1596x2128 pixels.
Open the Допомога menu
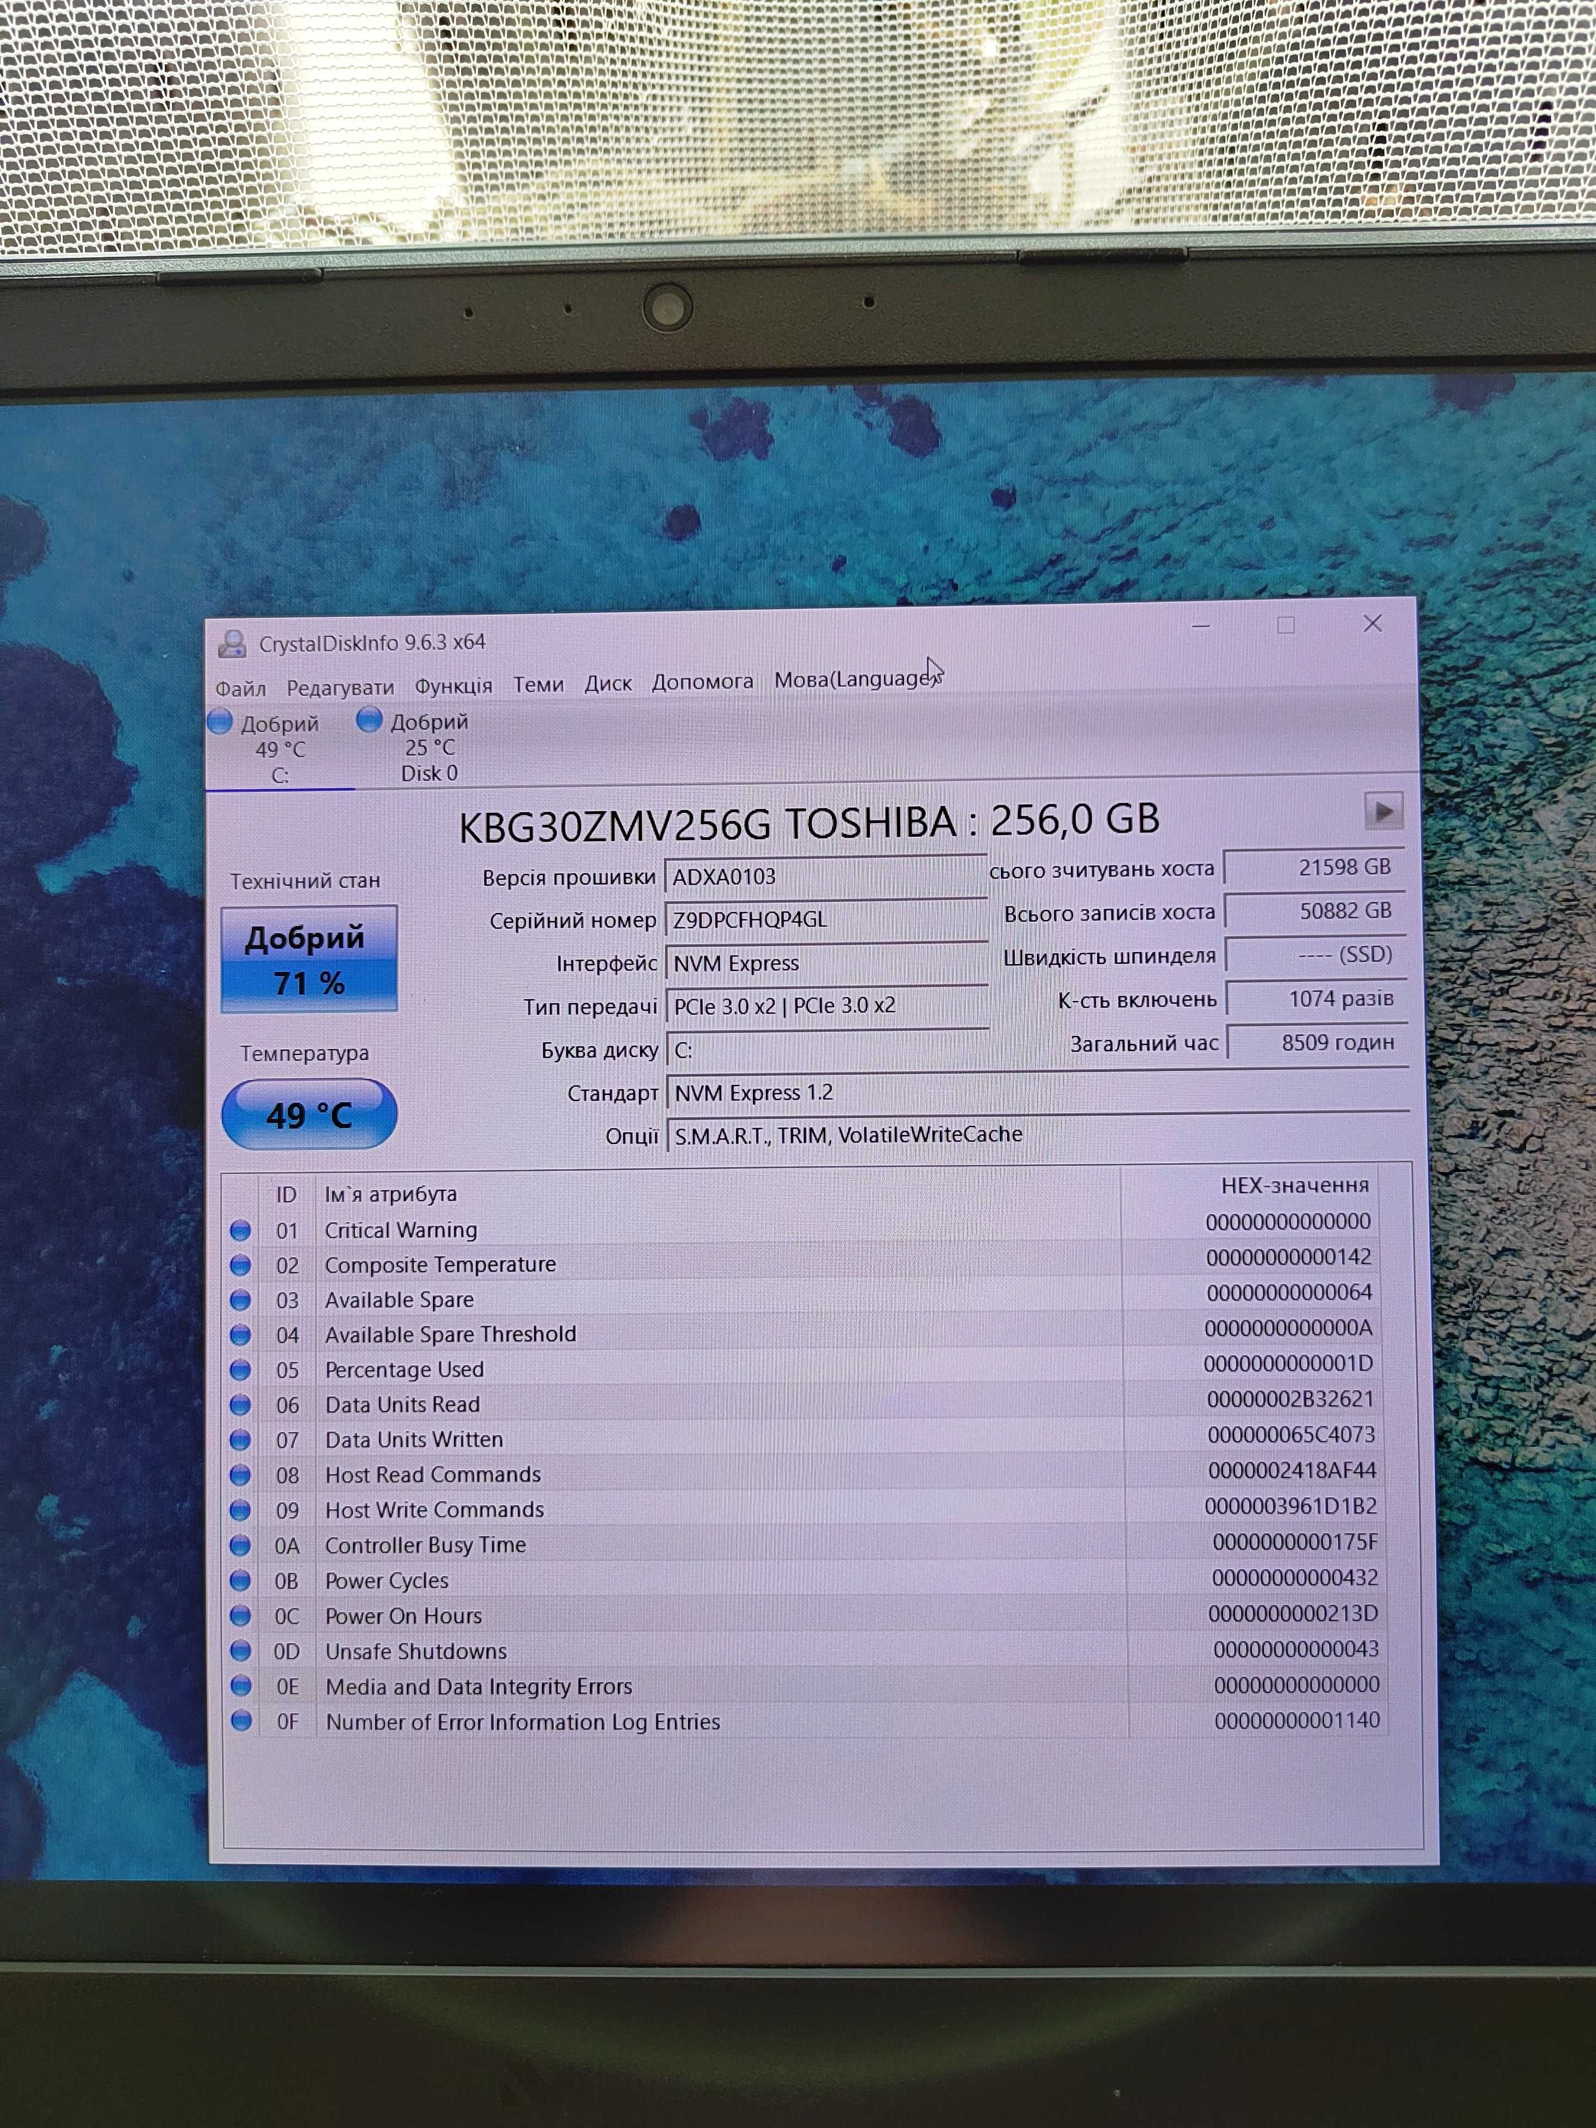click(702, 681)
